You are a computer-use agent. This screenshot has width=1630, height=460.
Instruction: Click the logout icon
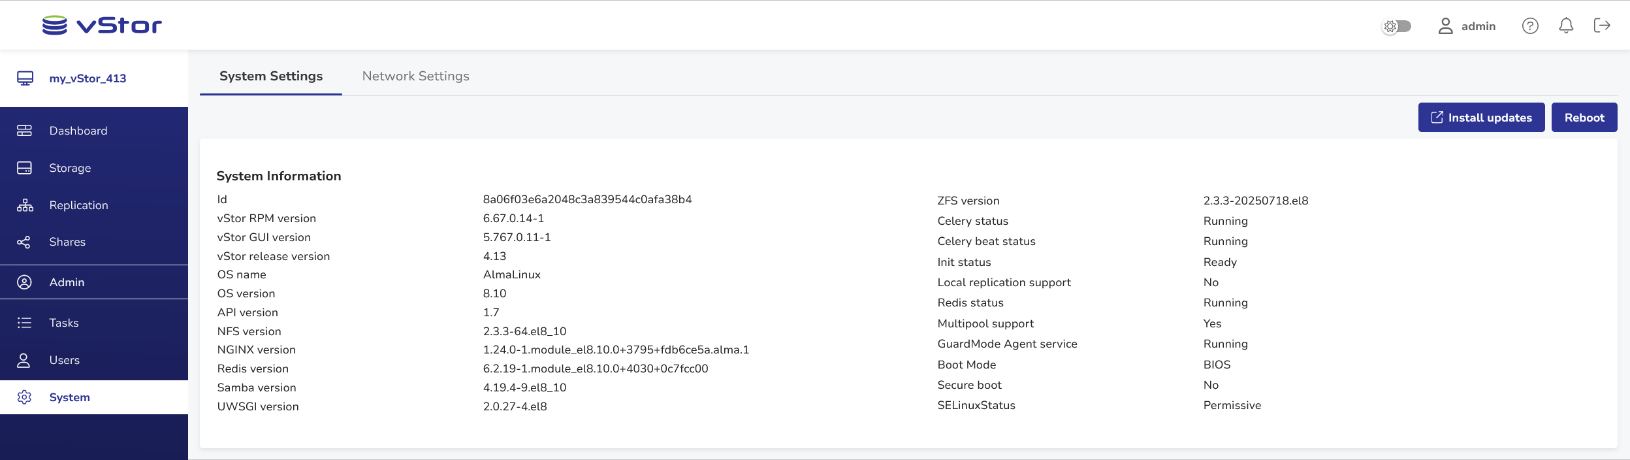tap(1602, 26)
